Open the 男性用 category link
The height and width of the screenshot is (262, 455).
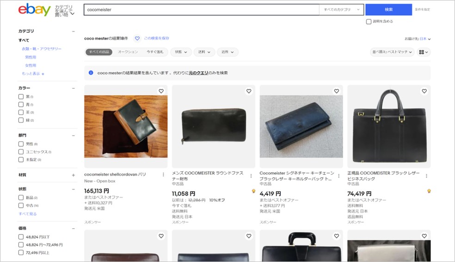[x=31, y=57]
